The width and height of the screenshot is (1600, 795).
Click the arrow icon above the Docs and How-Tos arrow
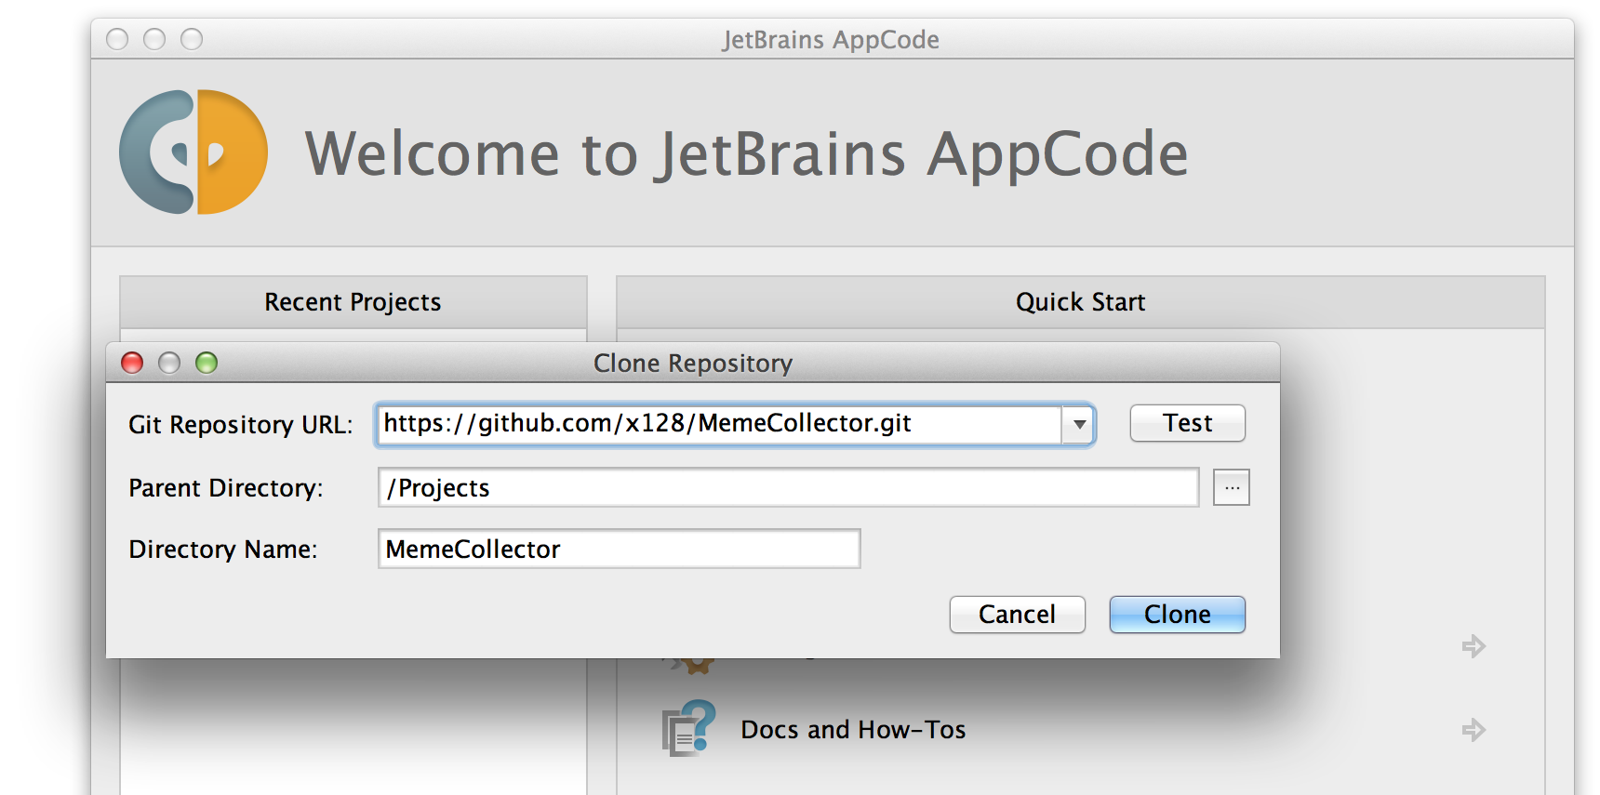click(x=1473, y=646)
